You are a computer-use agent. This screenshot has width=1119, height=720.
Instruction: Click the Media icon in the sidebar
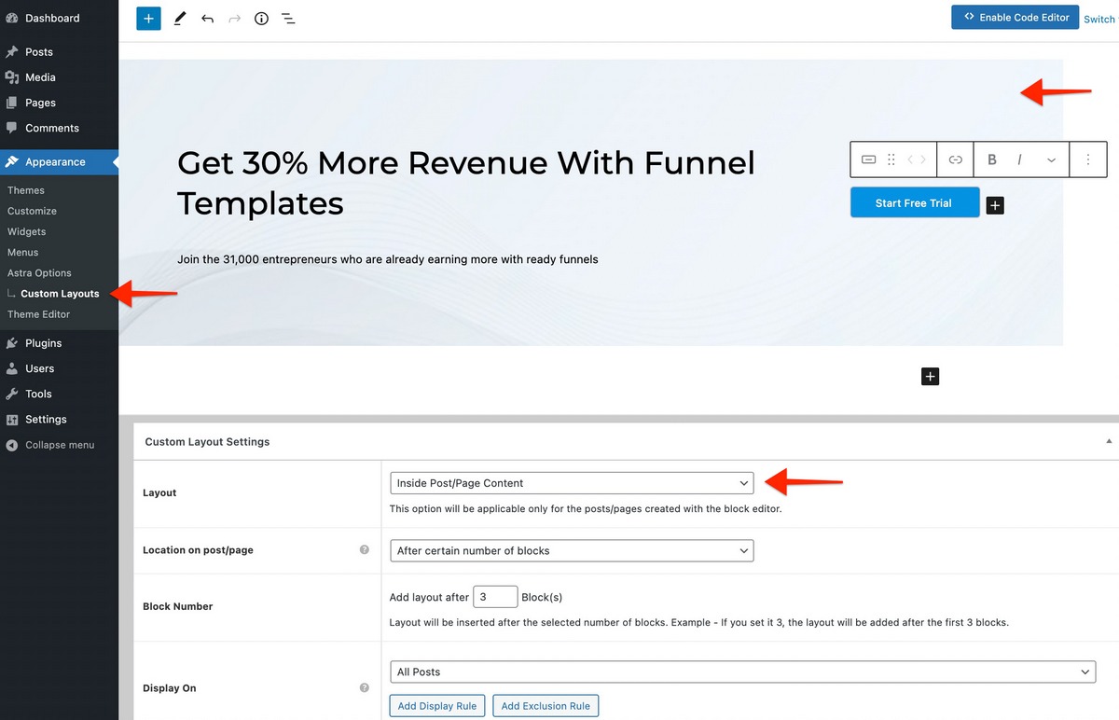[x=11, y=76]
